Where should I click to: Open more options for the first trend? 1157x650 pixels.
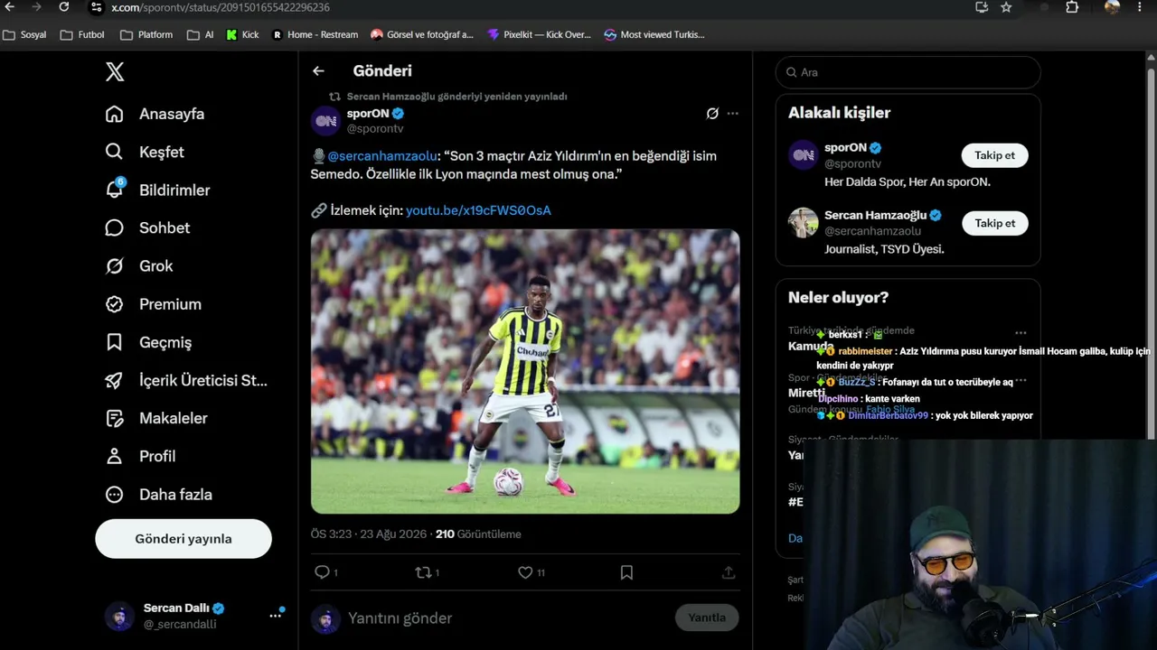coord(1021,333)
